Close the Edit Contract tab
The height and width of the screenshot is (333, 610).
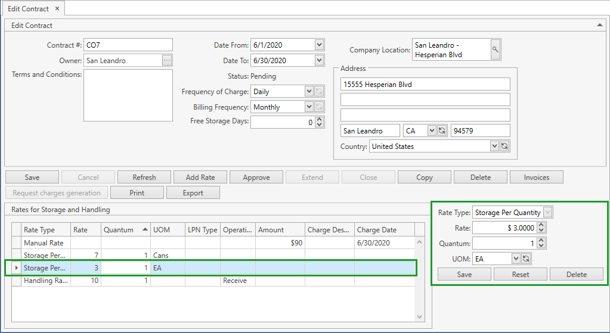pos(57,8)
